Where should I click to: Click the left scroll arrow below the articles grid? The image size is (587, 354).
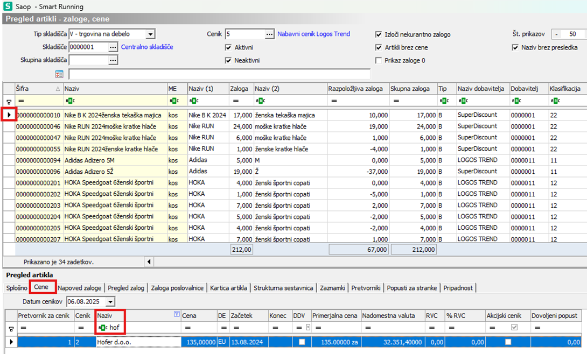point(149,262)
